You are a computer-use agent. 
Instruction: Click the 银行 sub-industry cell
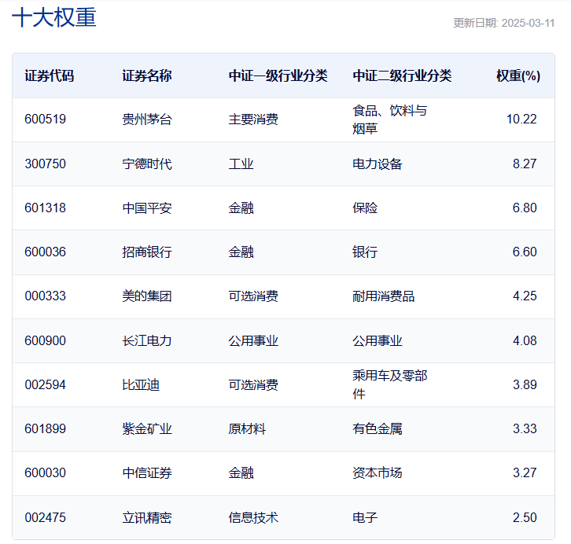tap(365, 252)
